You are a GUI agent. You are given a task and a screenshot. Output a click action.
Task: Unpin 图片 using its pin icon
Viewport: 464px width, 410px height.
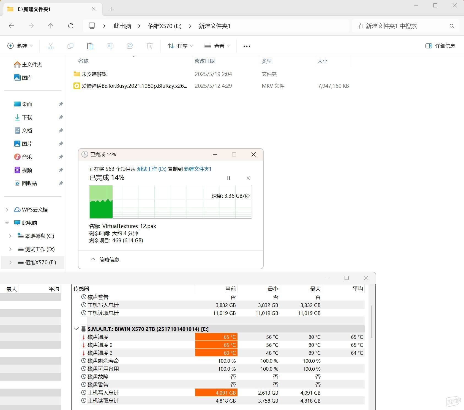click(x=61, y=144)
